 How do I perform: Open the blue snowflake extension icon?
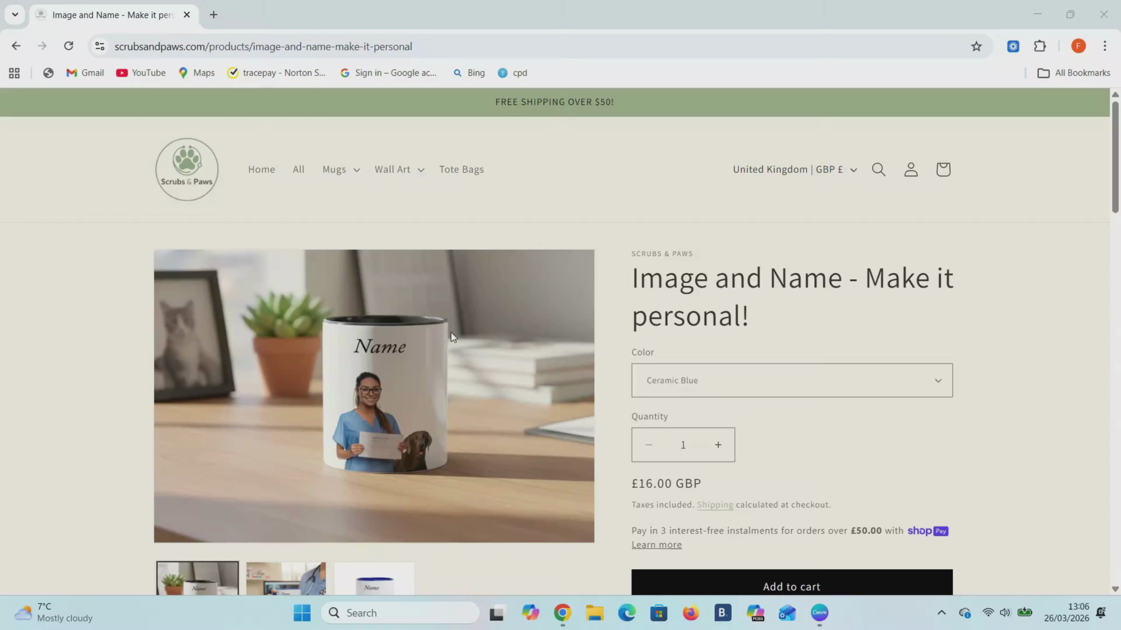point(1013,46)
